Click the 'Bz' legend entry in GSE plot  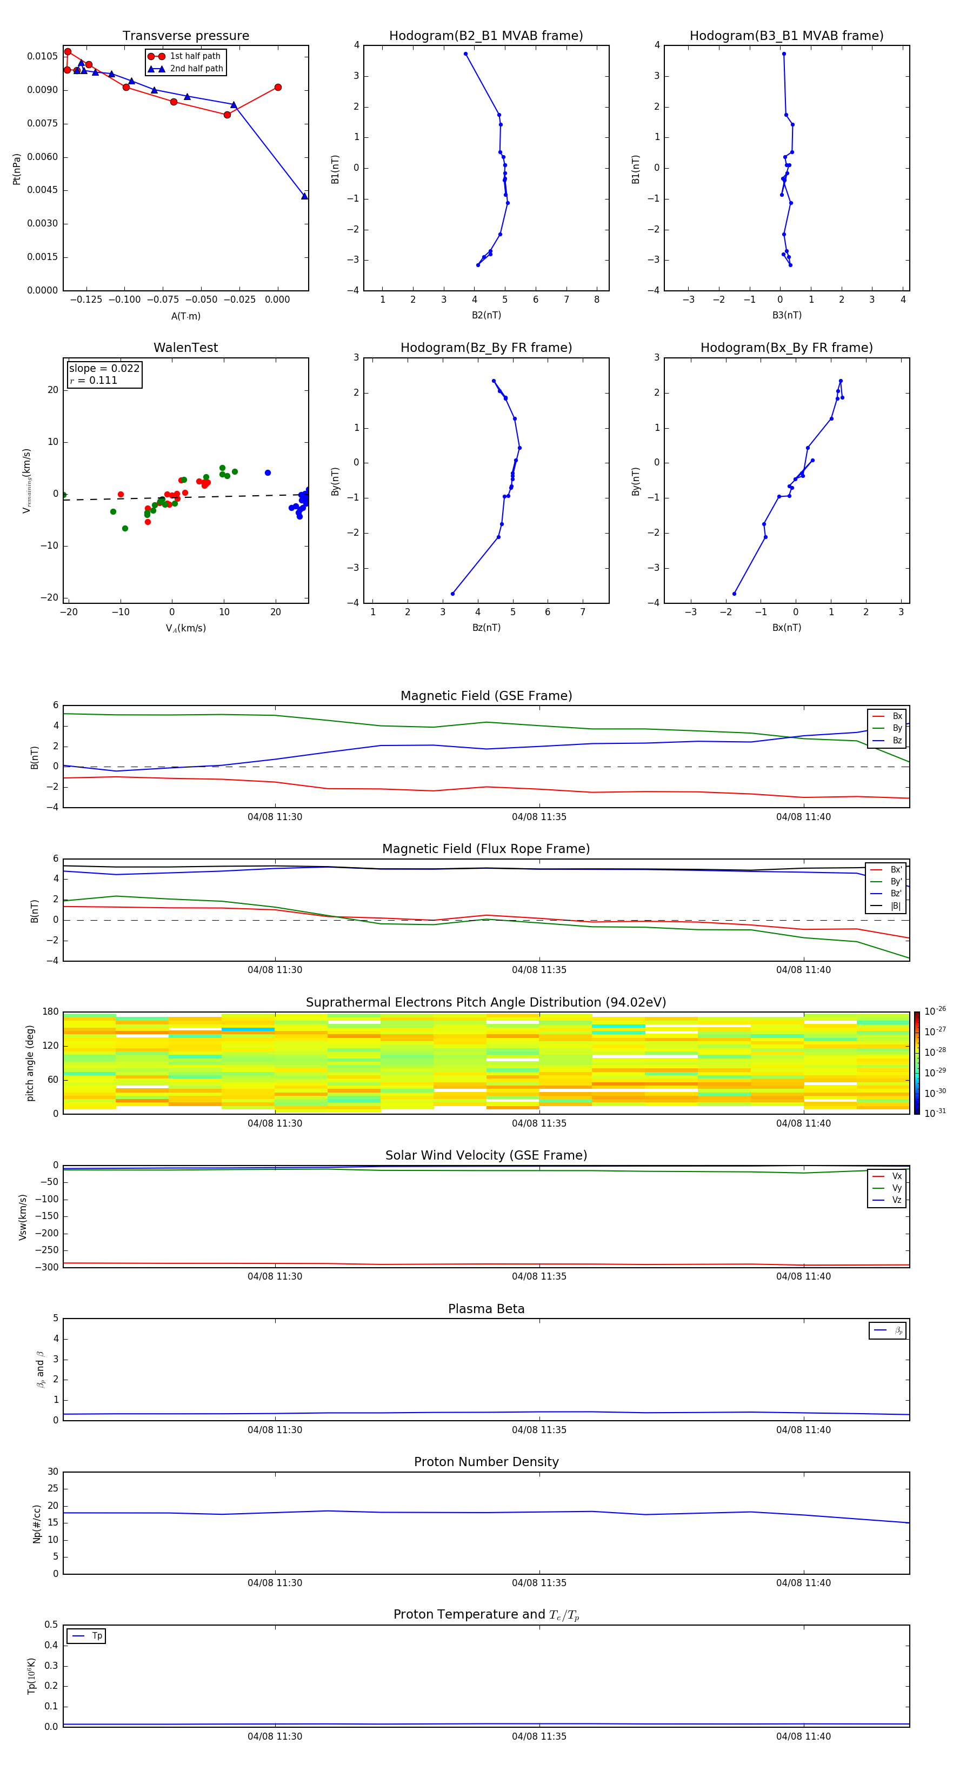click(887, 740)
